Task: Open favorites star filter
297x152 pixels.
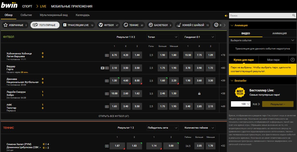Action: tap(6, 25)
